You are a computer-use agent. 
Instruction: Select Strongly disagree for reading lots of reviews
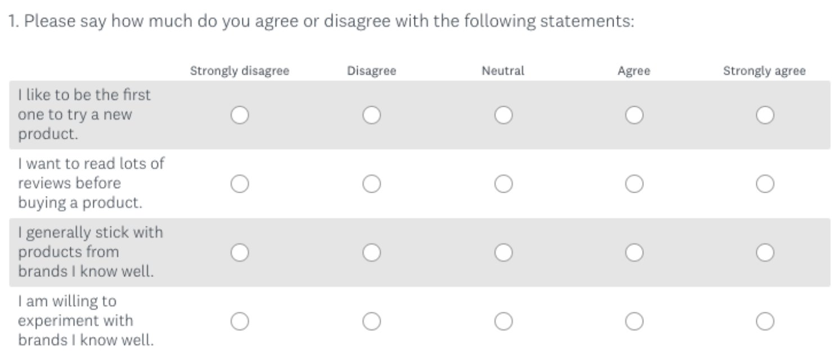pyautogui.click(x=240, y=182)
